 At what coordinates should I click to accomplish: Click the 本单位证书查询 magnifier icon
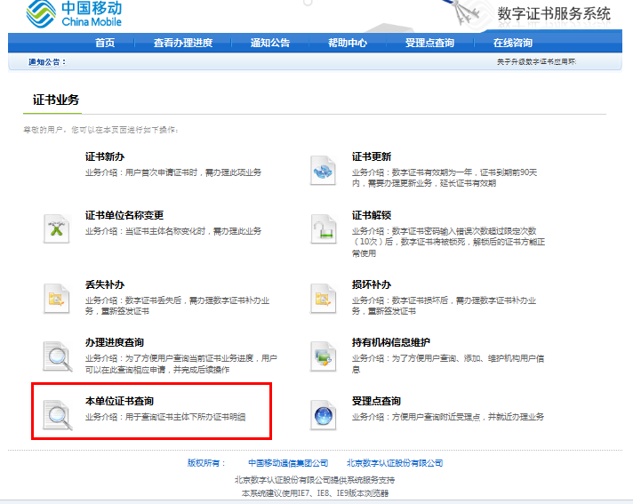coord(57,414)
